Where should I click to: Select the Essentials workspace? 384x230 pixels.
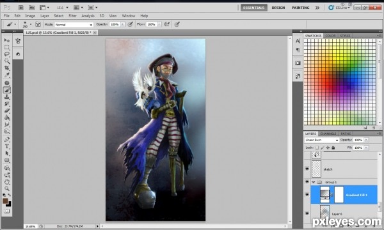click(x=253, y=8)
